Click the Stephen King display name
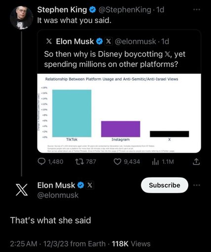 (x=62, y=10)
